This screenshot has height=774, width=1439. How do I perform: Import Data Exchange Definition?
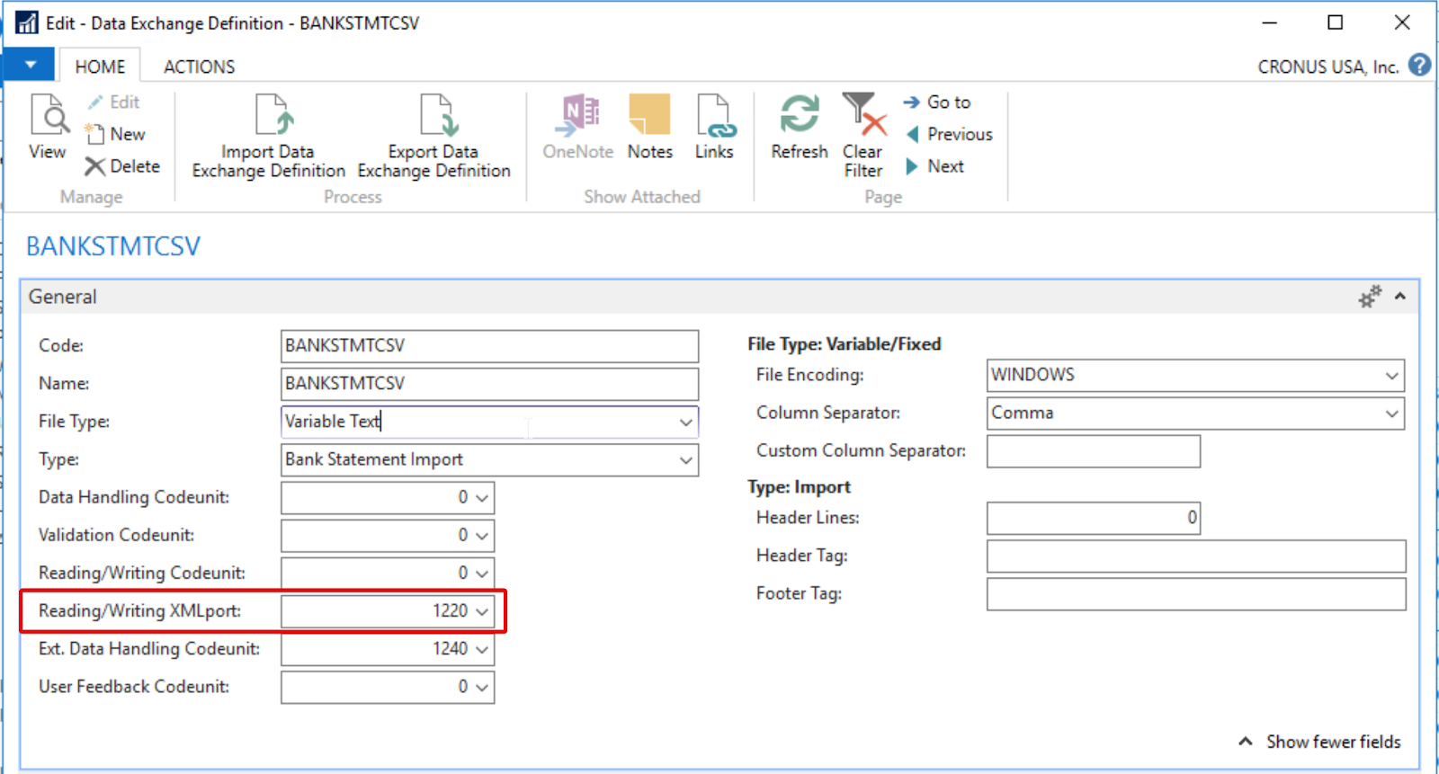pos(269,137)
